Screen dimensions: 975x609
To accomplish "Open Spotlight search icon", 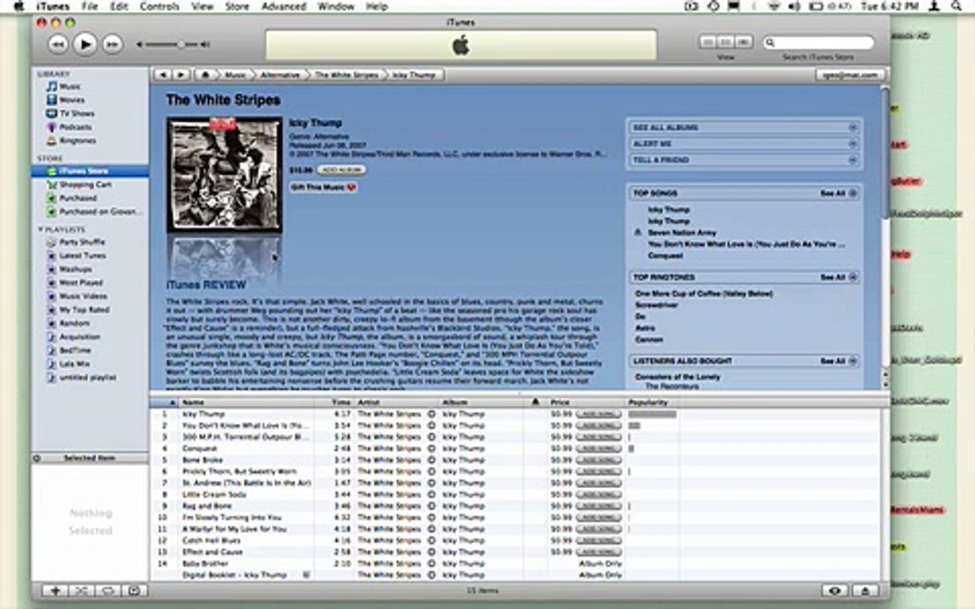I will click(957, 6).
